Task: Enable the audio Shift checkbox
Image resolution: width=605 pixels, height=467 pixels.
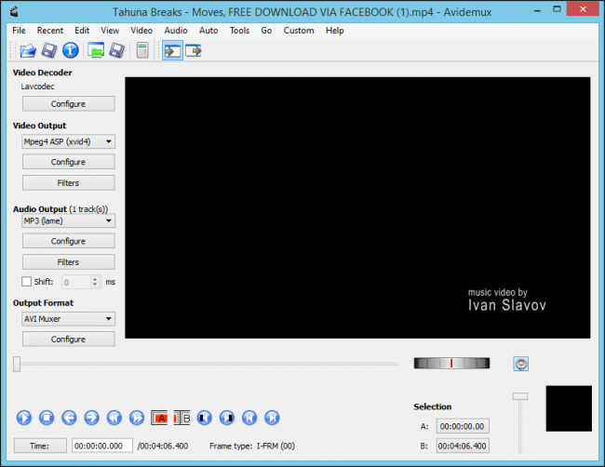Action: [x=26, y=282]
